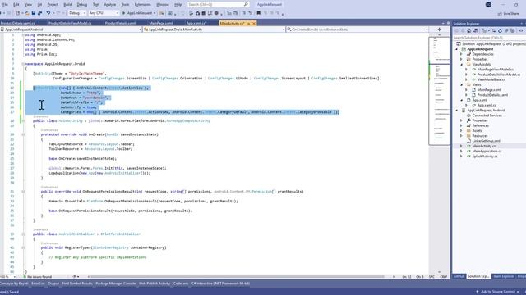Open the Debug configuration dropdown
This screenshot has width=526, height=295.
pyautogui.click(x=77, y=13)
